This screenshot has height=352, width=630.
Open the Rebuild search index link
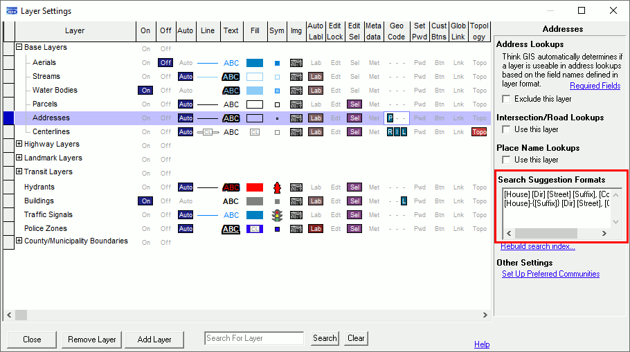point(537,246)
